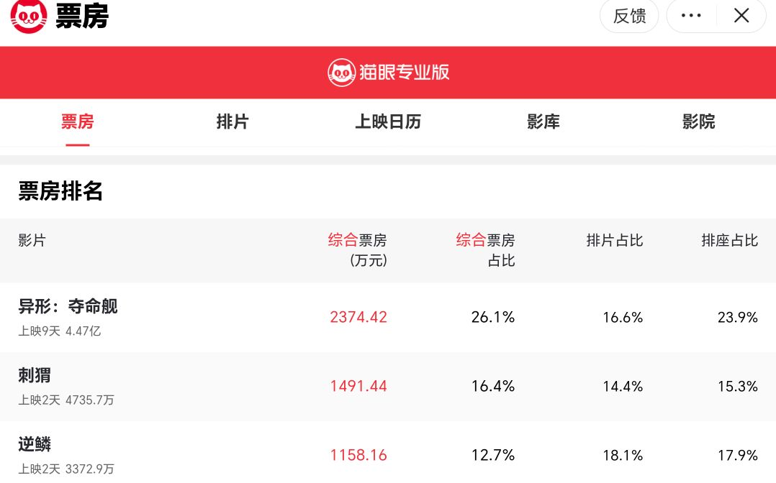Open the three-dots more options menu

pos(691,16)
